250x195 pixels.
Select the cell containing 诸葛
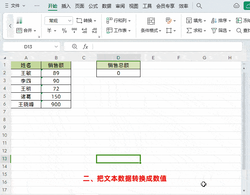[x=26, y=97]
